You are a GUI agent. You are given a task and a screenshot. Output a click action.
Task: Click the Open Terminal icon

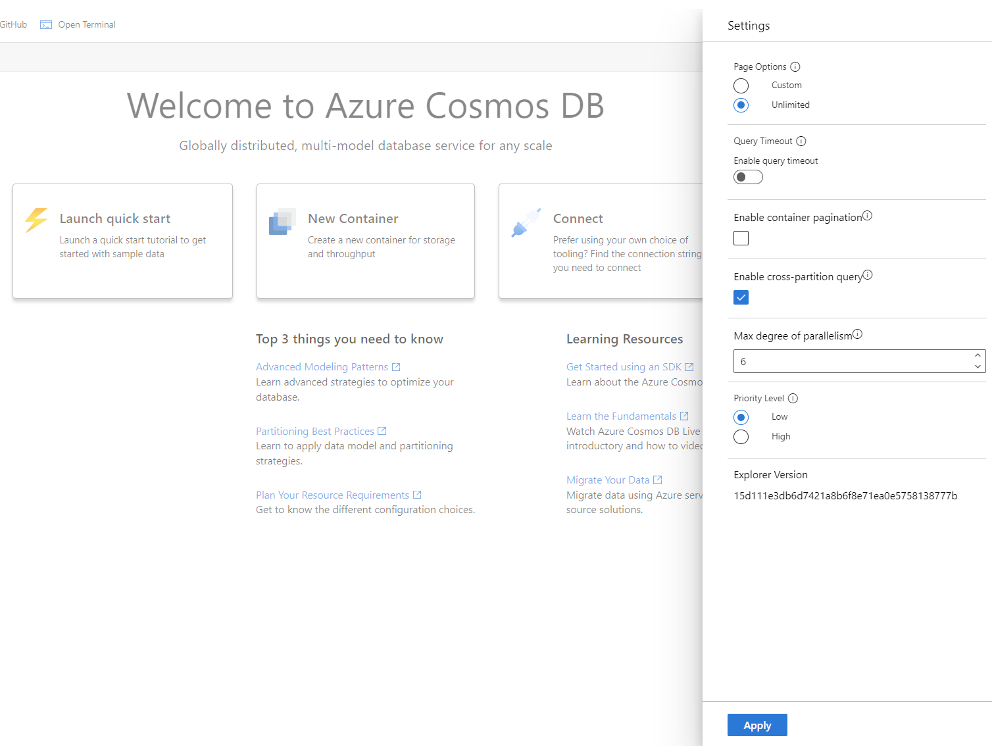tap(46, 24)
